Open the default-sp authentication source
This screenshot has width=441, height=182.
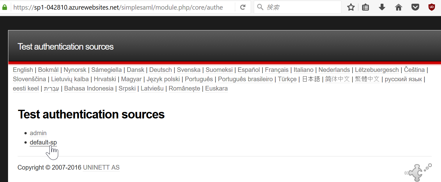point(43,142)
